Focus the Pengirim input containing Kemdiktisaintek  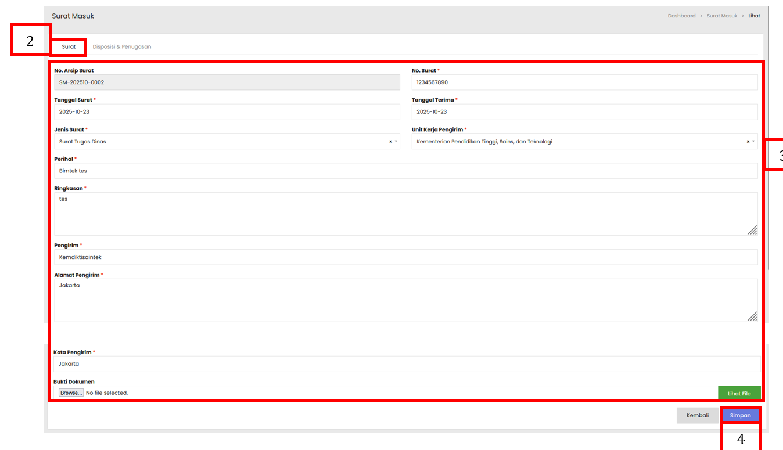tap(405, 257)
